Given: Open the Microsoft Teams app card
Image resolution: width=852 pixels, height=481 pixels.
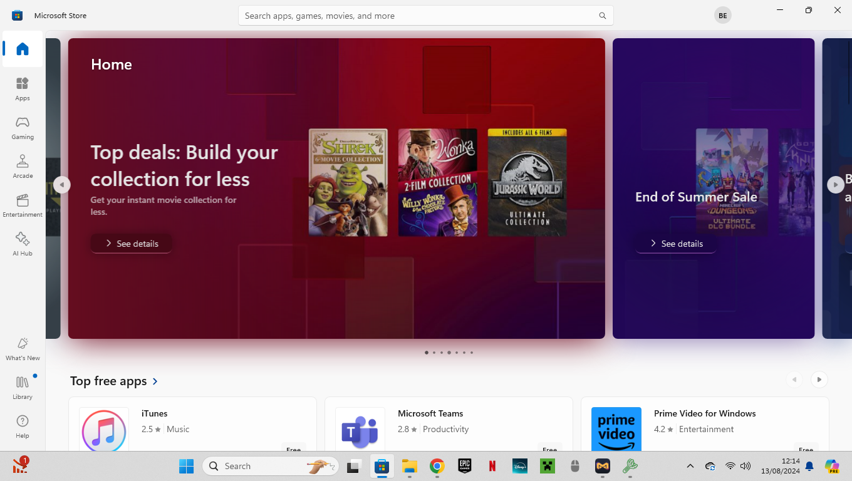Looking at the screenshot, I should tap(449, 424).
